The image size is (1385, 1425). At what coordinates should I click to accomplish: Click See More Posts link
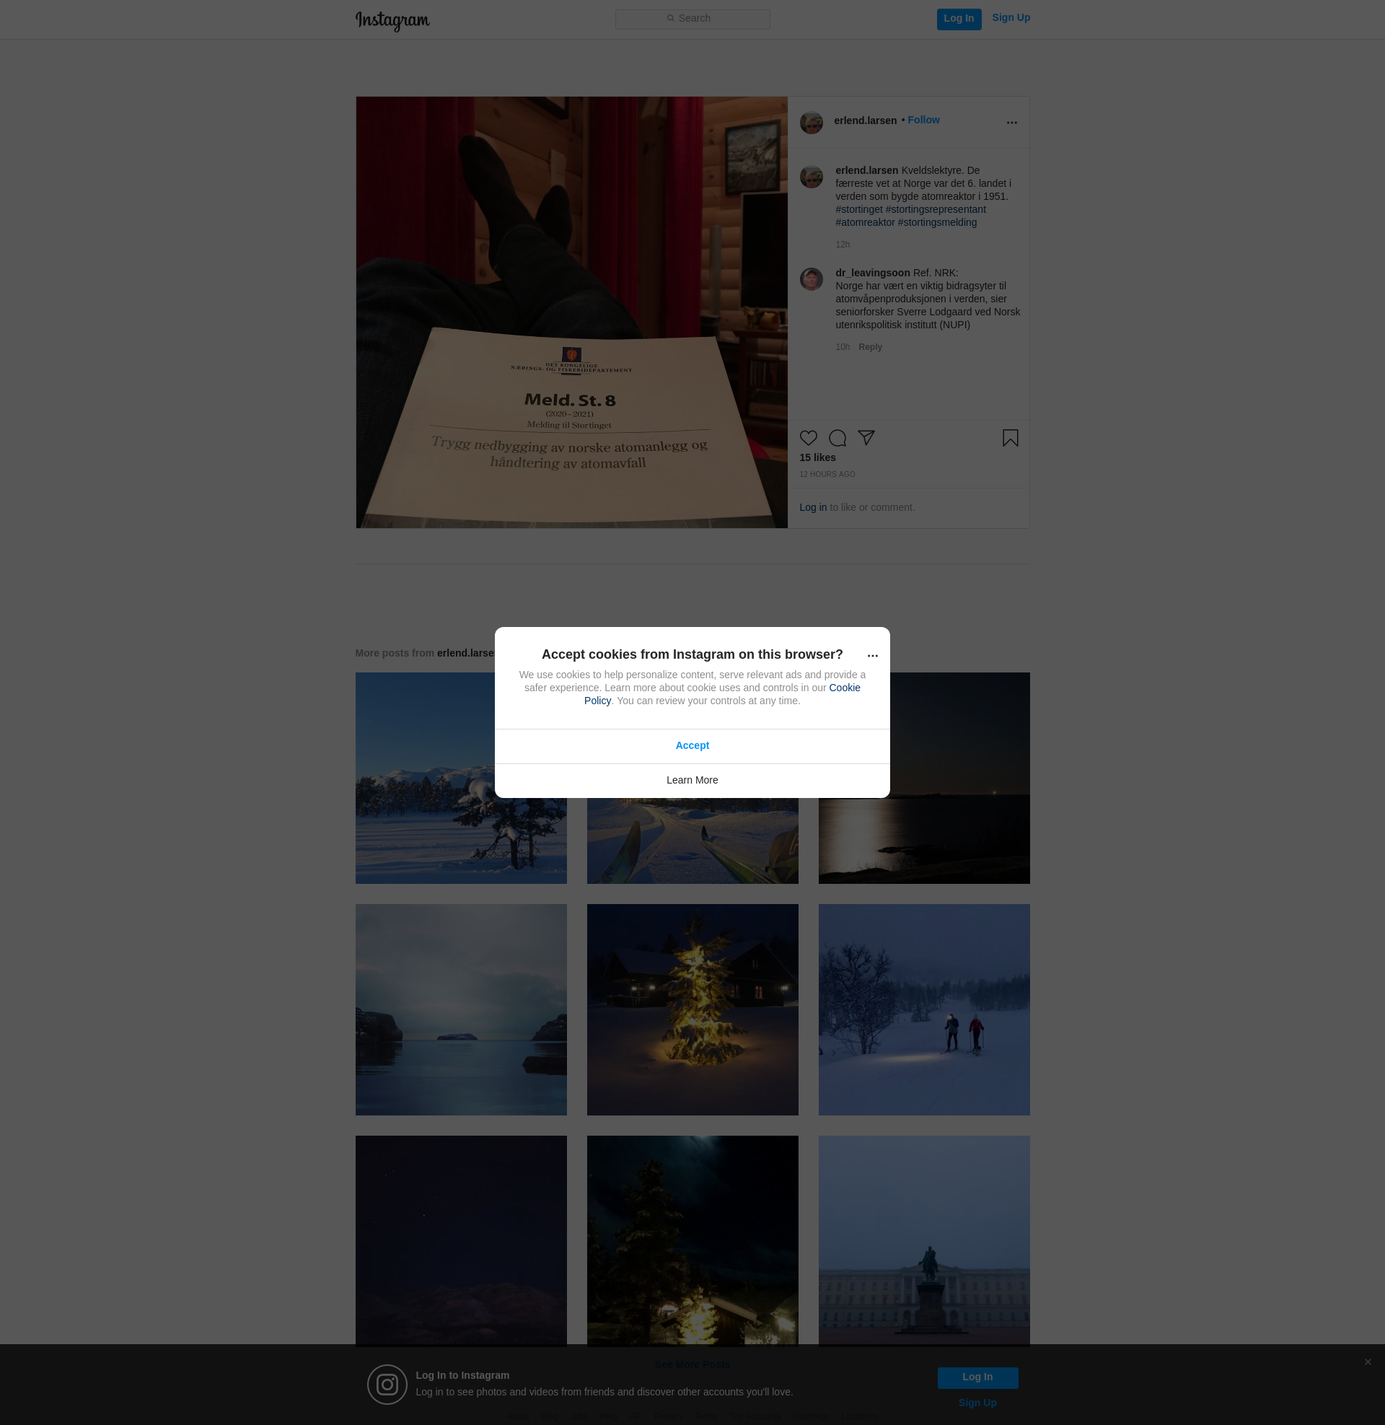(x=692, y=1364)
